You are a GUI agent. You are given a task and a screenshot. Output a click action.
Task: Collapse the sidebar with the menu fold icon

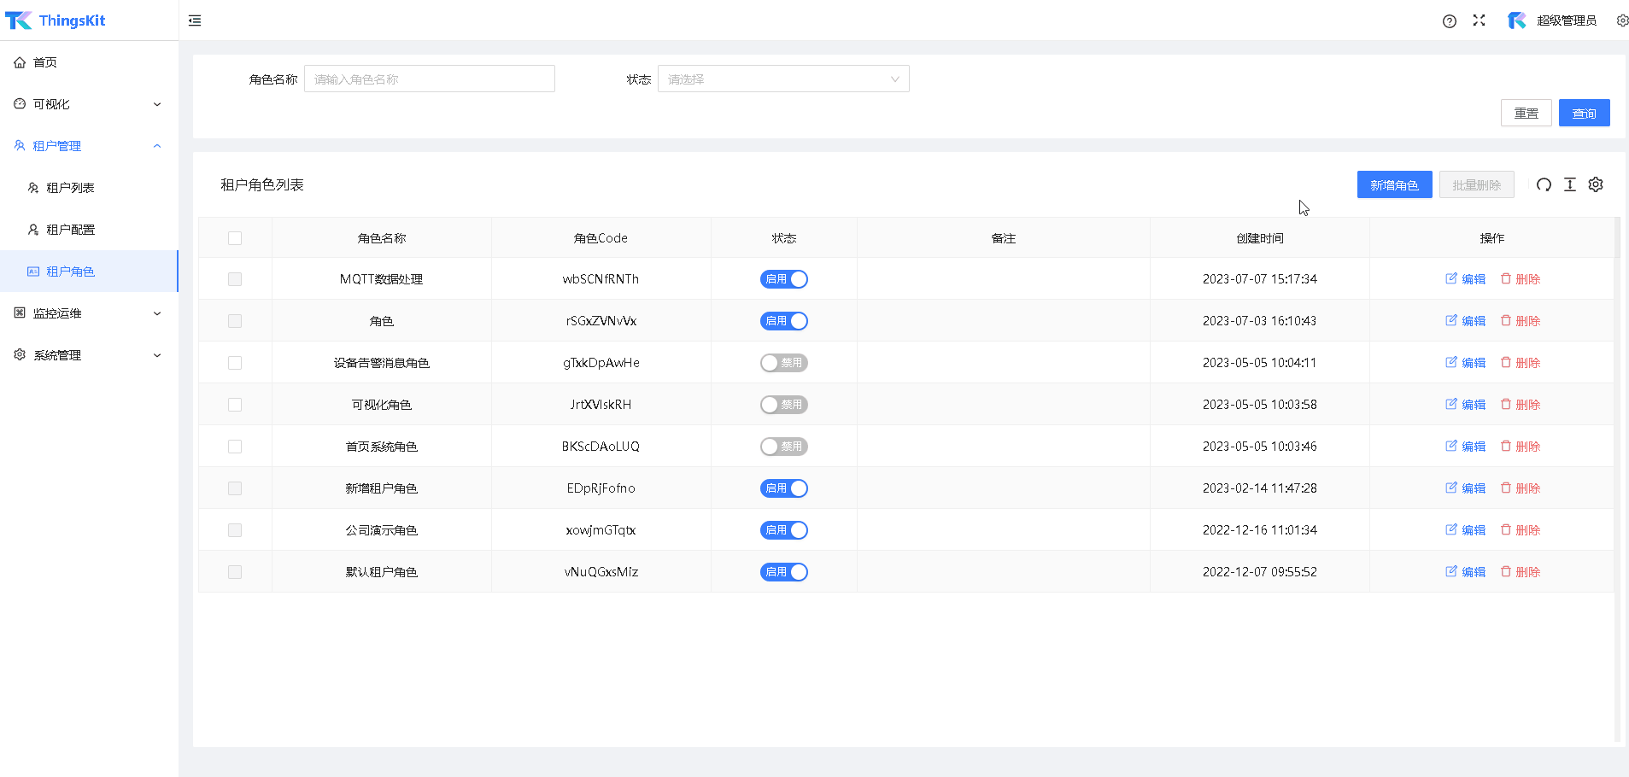(x=195, y=20)
